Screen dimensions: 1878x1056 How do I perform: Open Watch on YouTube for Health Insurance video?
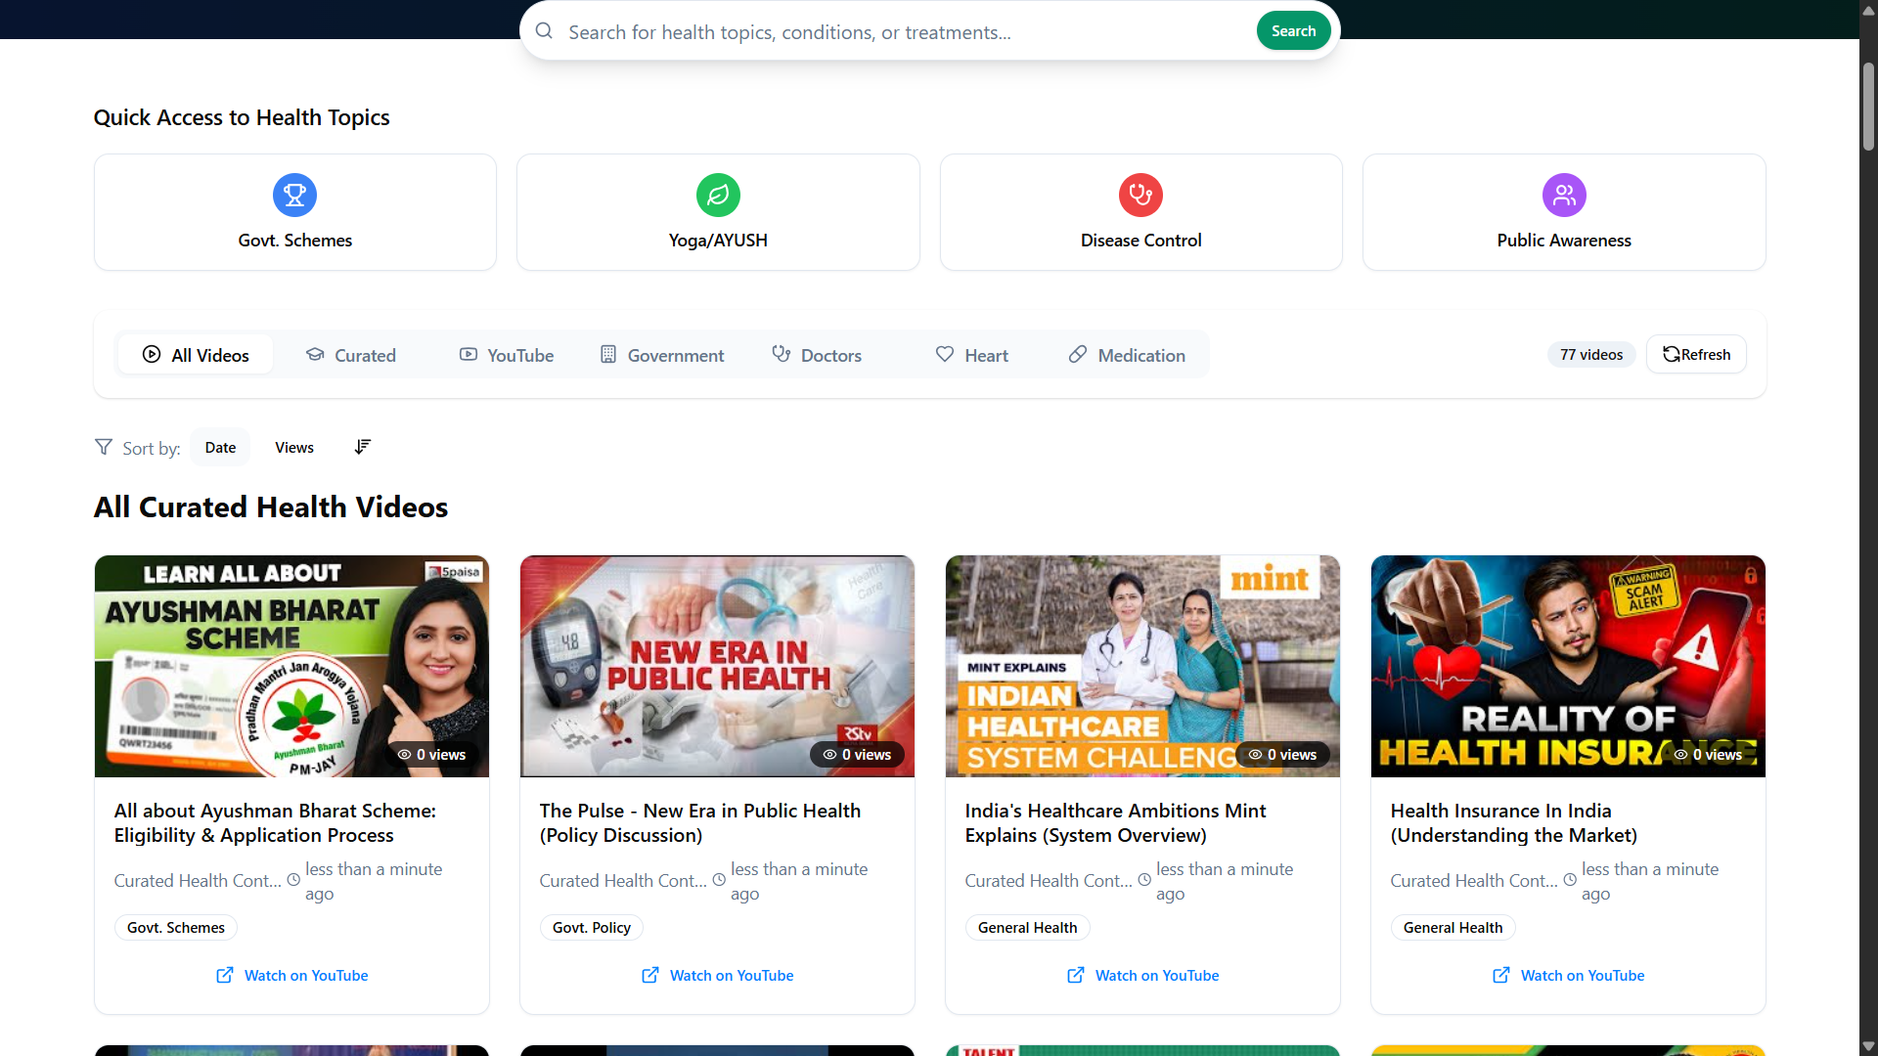(x=1569, y=975)
